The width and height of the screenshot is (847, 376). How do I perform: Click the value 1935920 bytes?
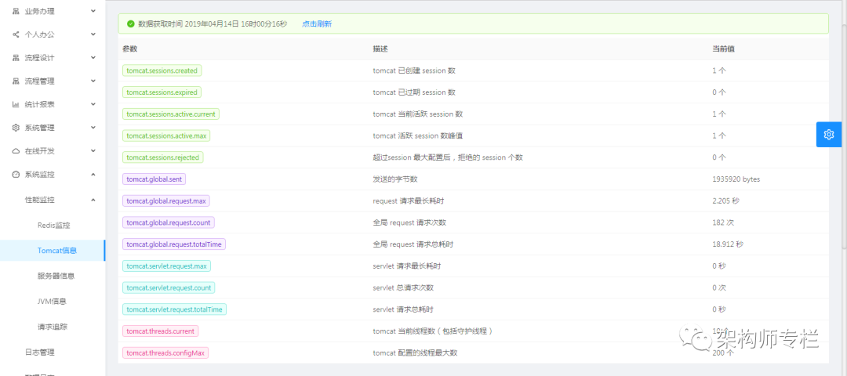pyautogui.click(x=736, y=179)
